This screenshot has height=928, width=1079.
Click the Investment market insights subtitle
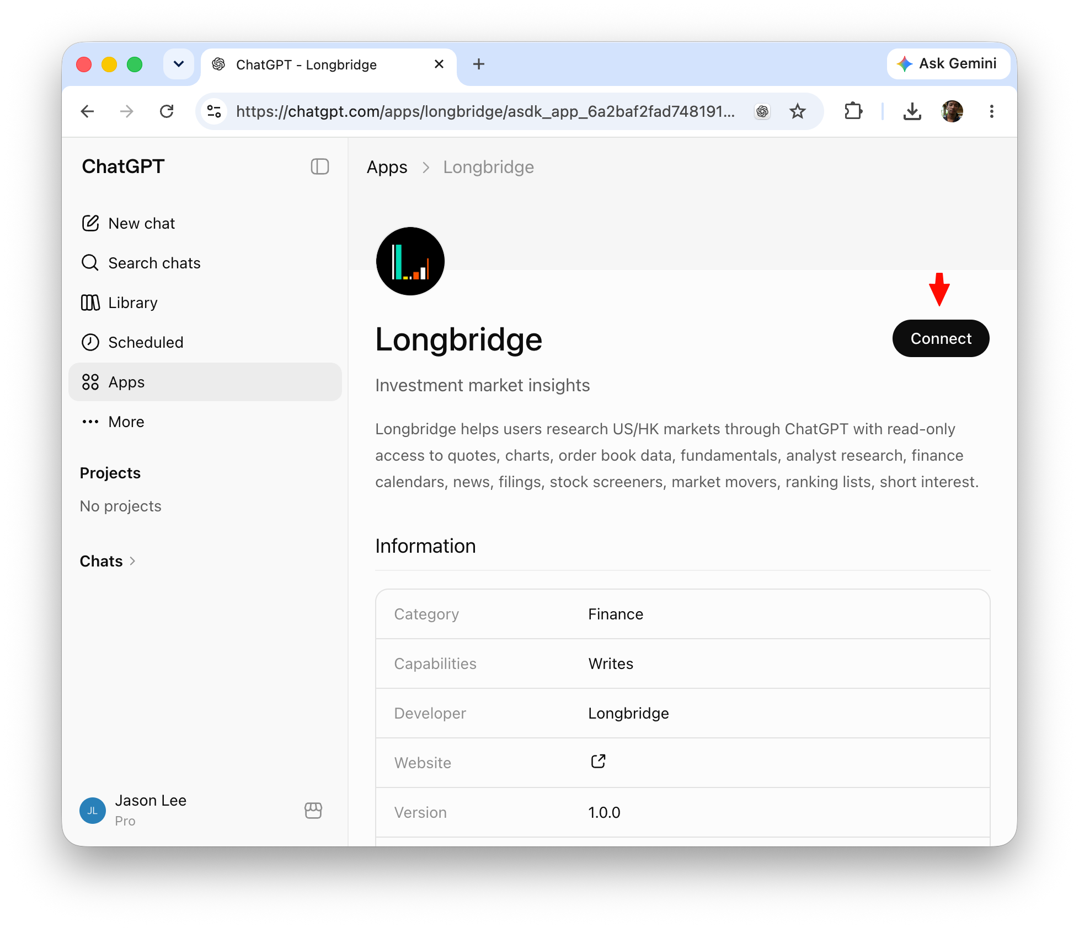[x=483, y=385]
